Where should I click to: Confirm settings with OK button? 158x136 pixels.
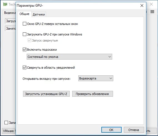click(111, 130)
